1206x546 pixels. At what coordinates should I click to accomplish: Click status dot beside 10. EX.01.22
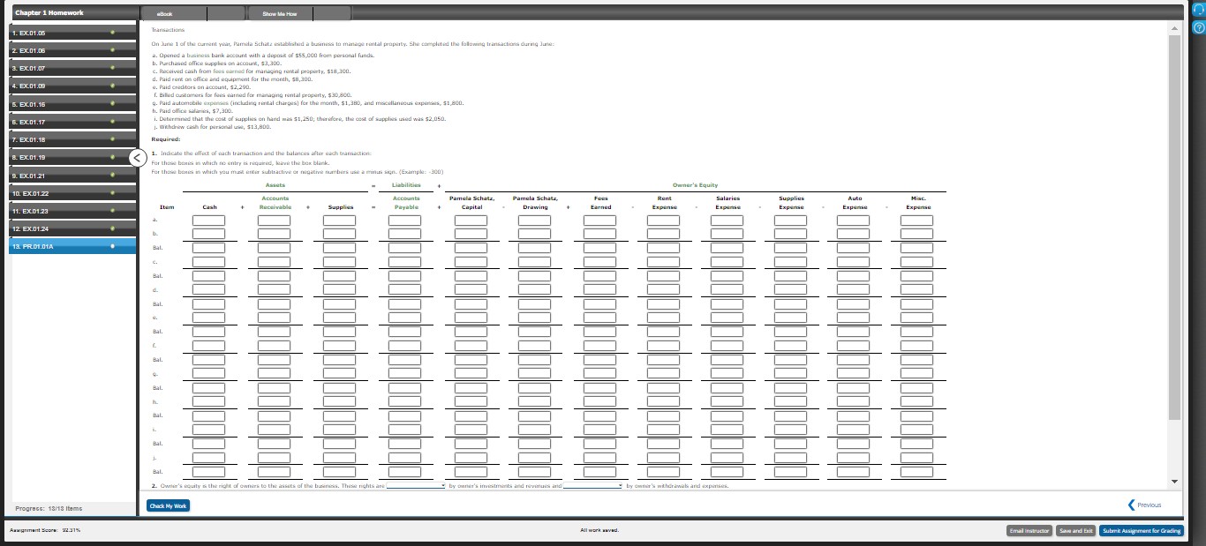(x=111, y=193)
